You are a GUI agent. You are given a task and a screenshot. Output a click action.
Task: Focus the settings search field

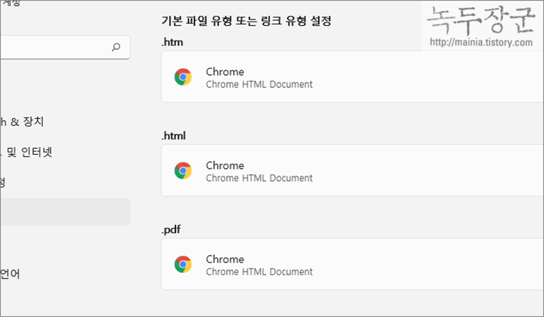65,47
